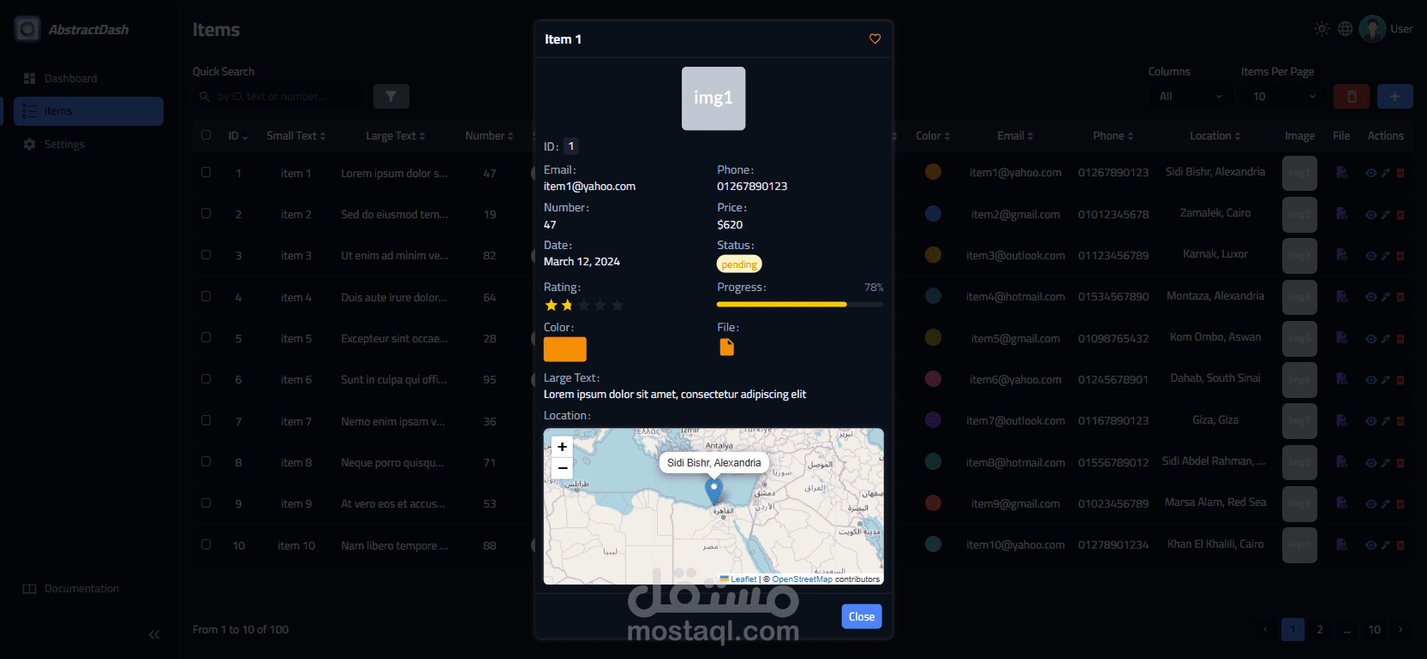Click the Quick Search input field

coord(280,97)
